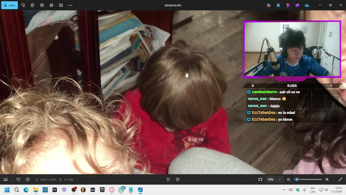Open the 39% zoom level dropdown
This screenshot has height=195, width=346.
tap(274, 179)
